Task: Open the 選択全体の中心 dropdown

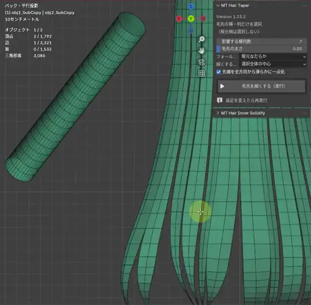Action: 273,64
